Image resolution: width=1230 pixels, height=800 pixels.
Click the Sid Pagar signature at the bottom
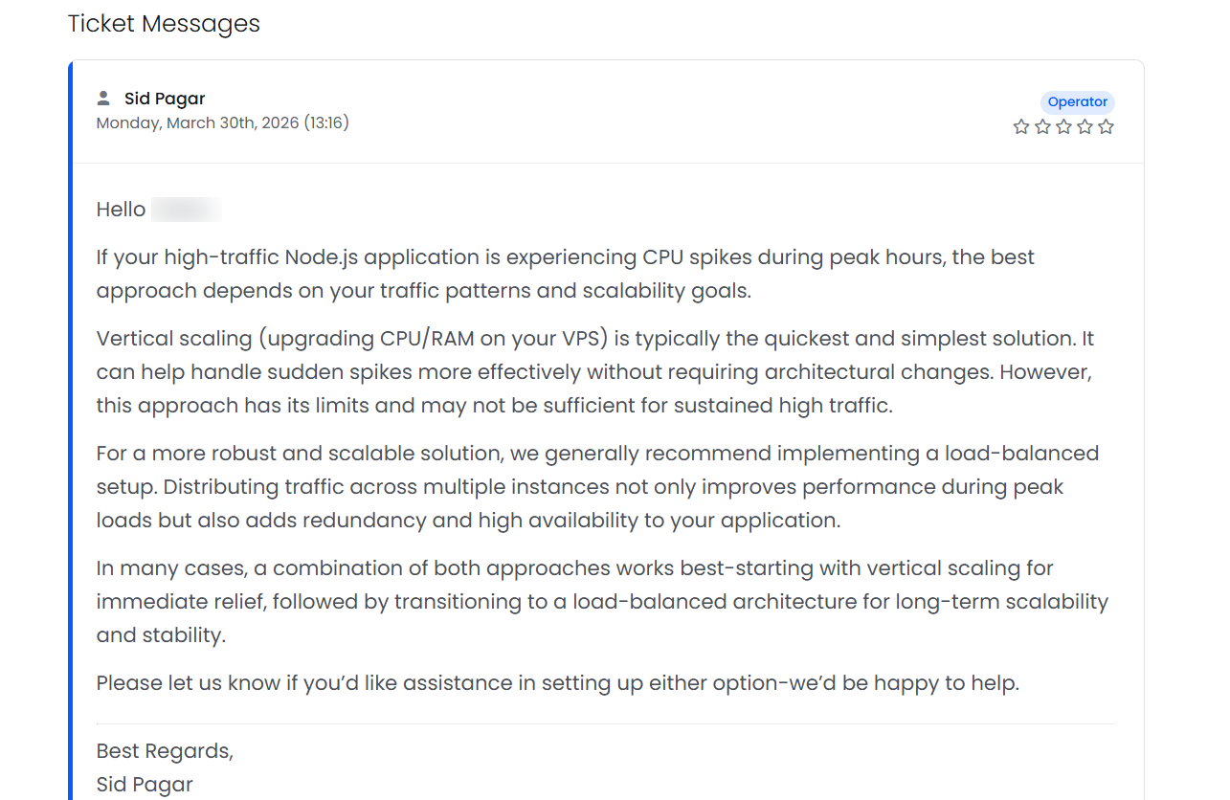[x=145, y=785]
